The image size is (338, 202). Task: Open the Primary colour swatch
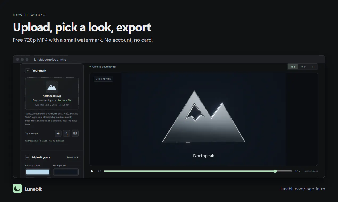(x=38, y=172)
